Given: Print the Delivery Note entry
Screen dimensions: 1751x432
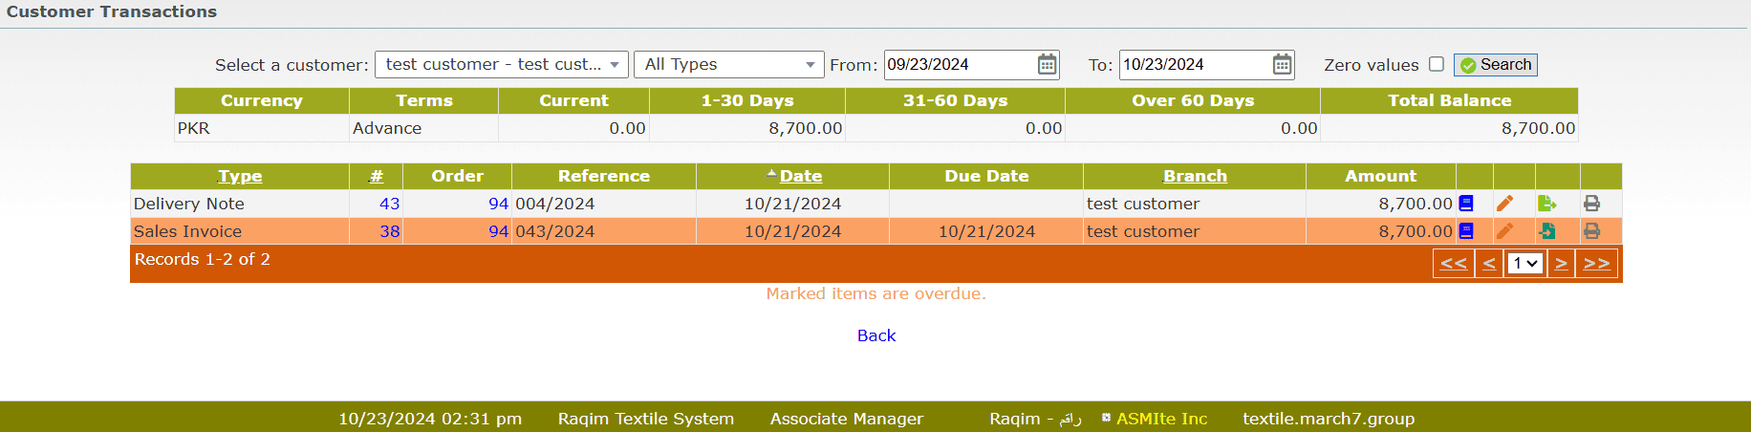Looking at the screenshot, I should coord(1591,204).
